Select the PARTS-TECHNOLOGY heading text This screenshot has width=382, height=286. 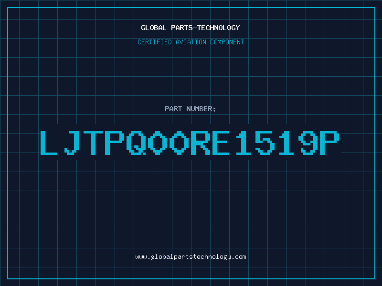pos(205,28)
